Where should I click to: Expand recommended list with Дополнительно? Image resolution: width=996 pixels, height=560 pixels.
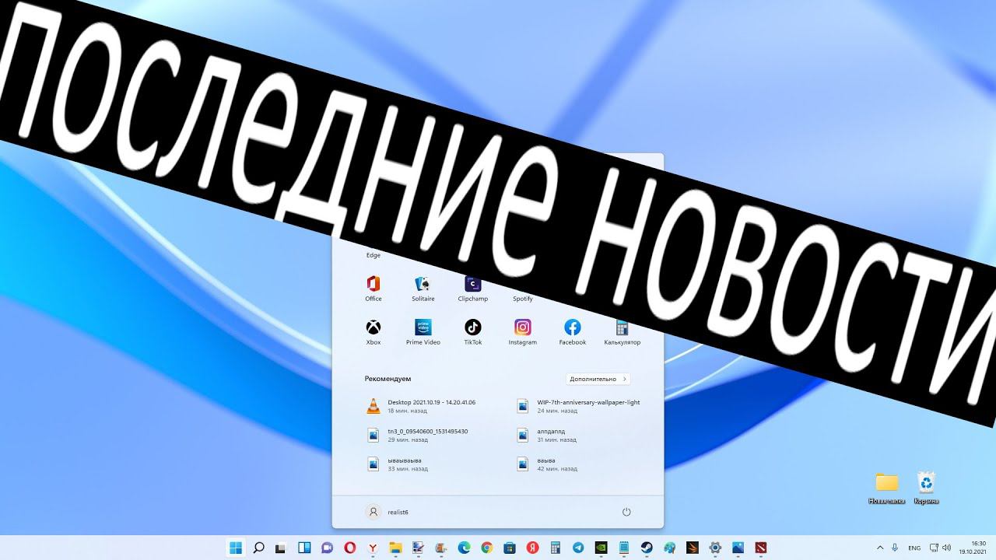point(598,379)
